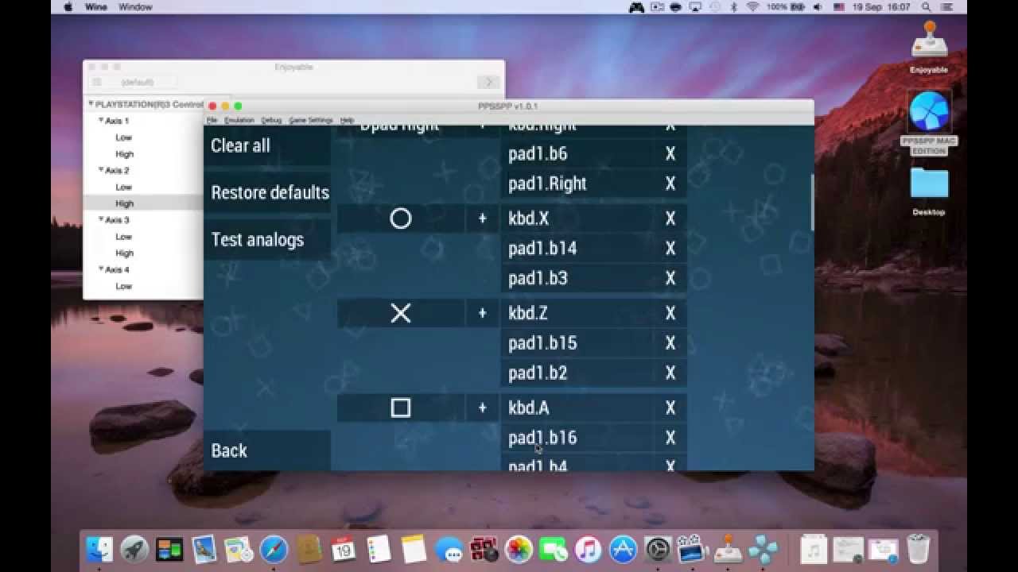Click the gamepad menu bar icon
Screen dimensions: 1018x572
tap(636, 7)
